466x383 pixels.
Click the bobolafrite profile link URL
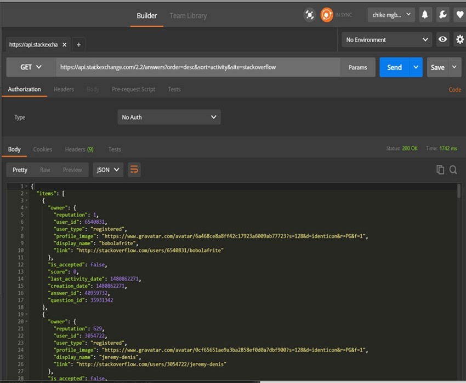(150, 251)
